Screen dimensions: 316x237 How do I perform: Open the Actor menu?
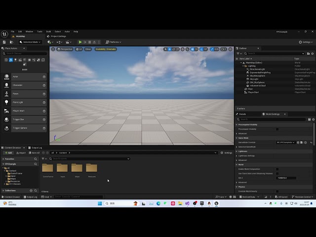click(67, 32)
